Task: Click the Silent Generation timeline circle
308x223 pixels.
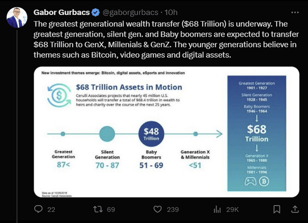Action: coord(107,134)
